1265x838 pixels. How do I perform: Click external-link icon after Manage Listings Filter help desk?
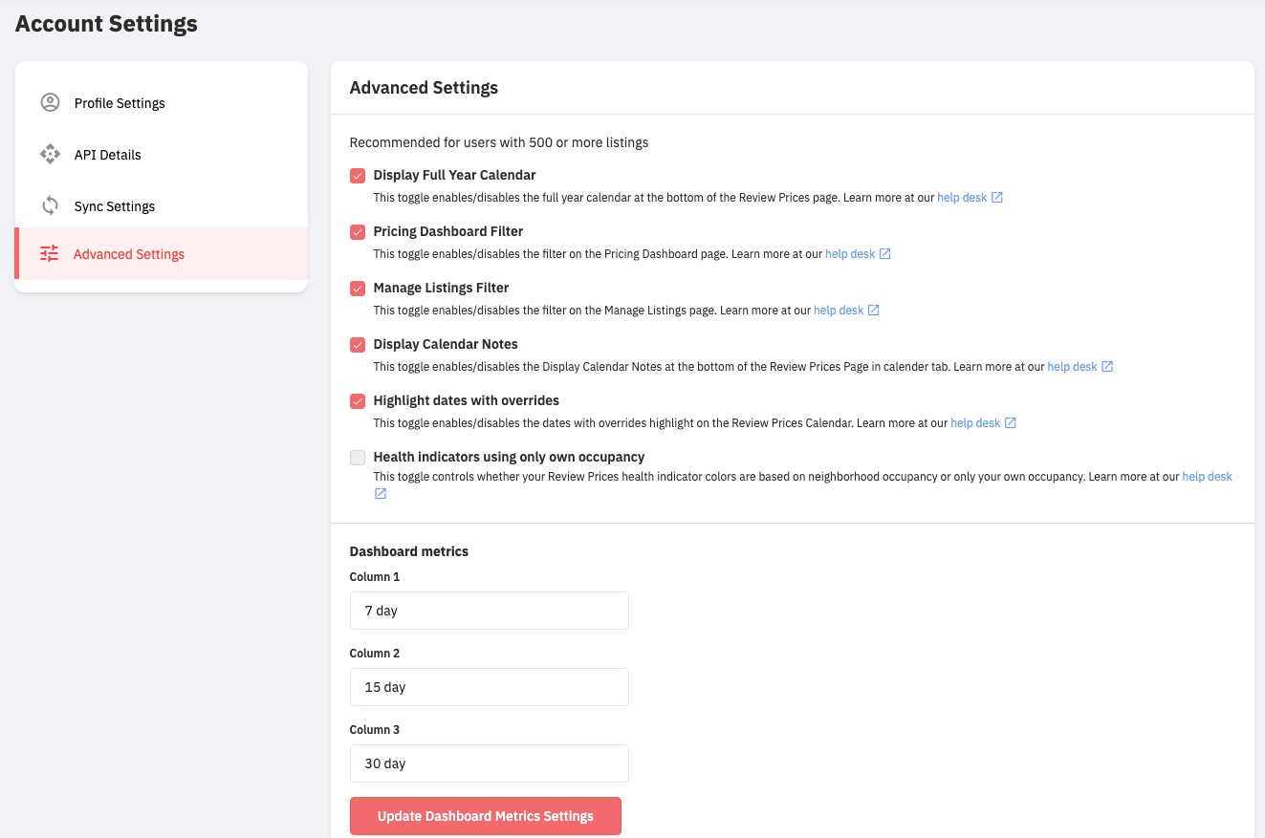(x=874, y=311)
